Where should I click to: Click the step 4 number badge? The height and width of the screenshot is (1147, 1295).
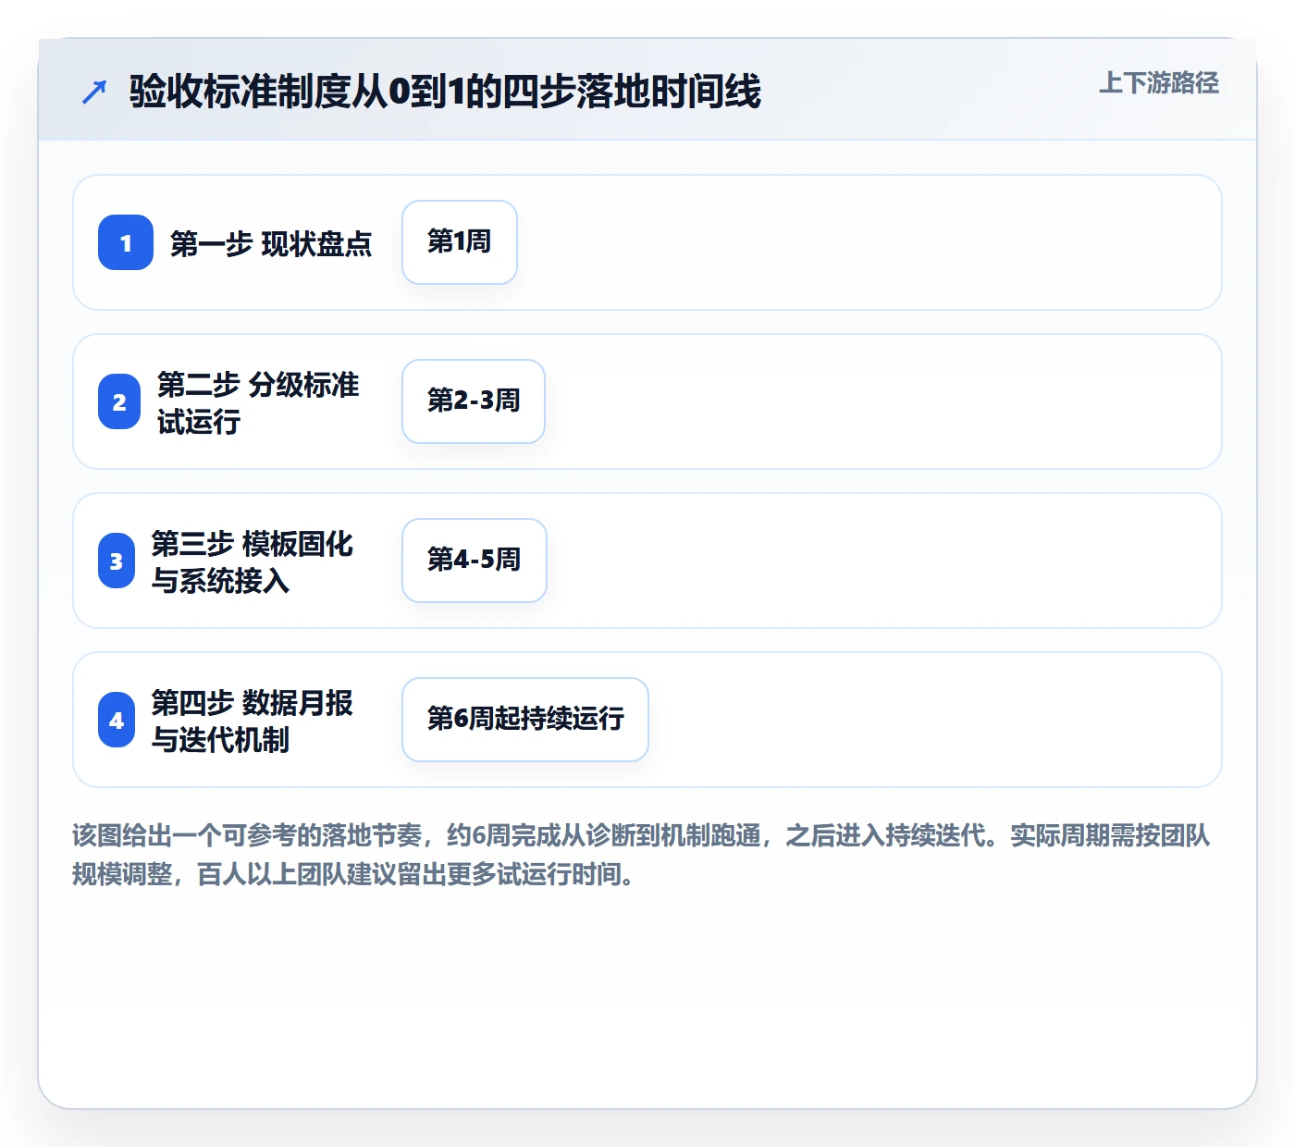tap(117, 720)
